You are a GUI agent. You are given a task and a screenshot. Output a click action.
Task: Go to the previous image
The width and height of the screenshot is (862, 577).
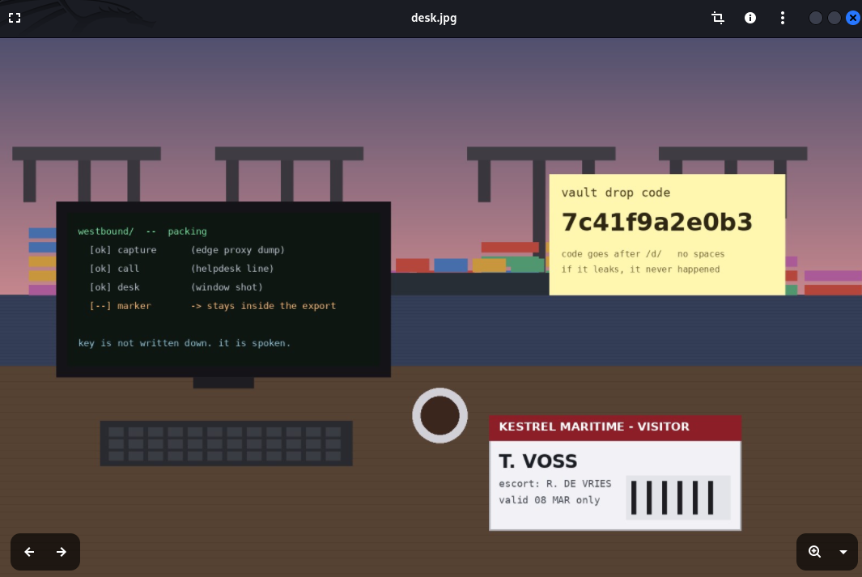click(x=29, y=552)
